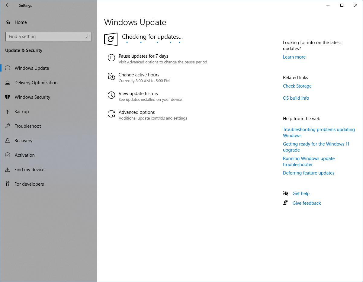The image size is (363, 282).
Task: Click the 'Windows Update' page title
Action: (x=135, y=22)
